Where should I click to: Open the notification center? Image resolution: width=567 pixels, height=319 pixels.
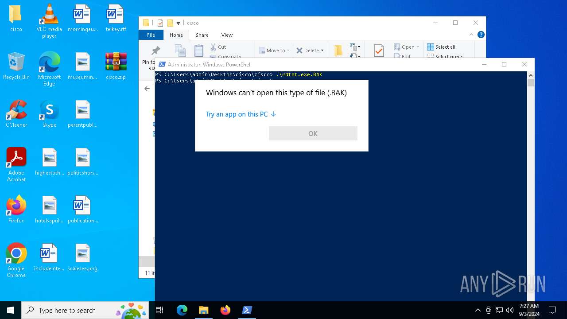552,310
